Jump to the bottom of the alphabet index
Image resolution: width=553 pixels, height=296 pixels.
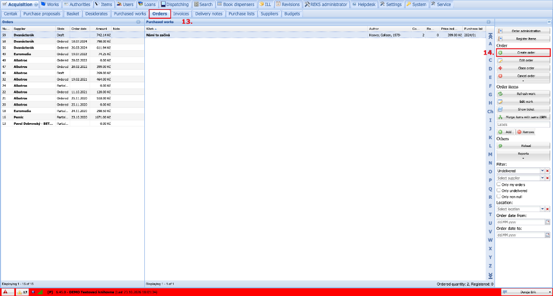490,275
